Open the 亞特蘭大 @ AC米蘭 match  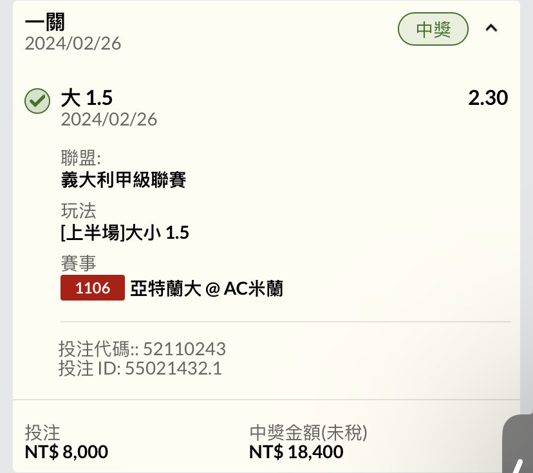click(207, 288)
